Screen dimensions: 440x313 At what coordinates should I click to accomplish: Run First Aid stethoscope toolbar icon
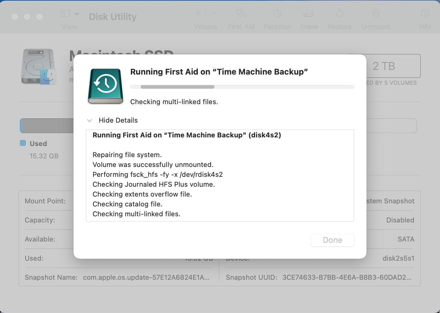(241, 13)
